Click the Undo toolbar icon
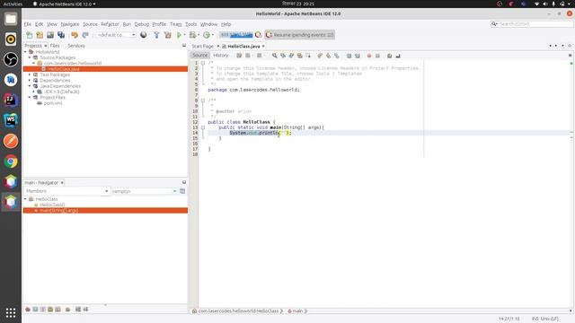The image size is (575, 323). [x=75, y=35]
